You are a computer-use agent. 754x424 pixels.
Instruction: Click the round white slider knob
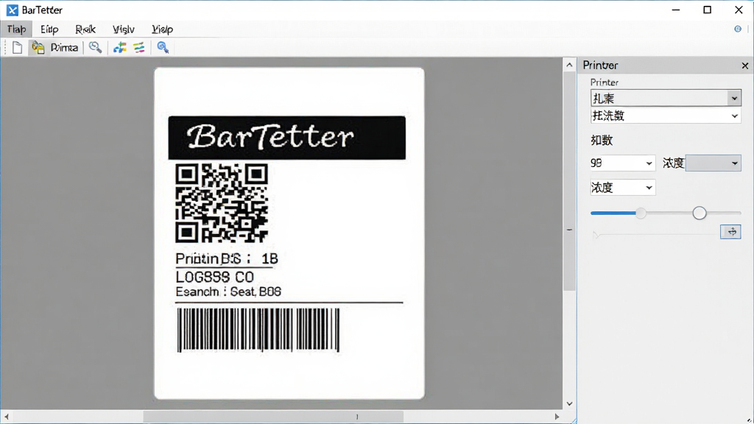[700, 213]
